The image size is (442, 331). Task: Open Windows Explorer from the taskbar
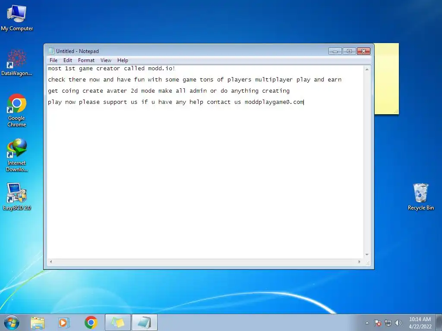coord(38,322)
